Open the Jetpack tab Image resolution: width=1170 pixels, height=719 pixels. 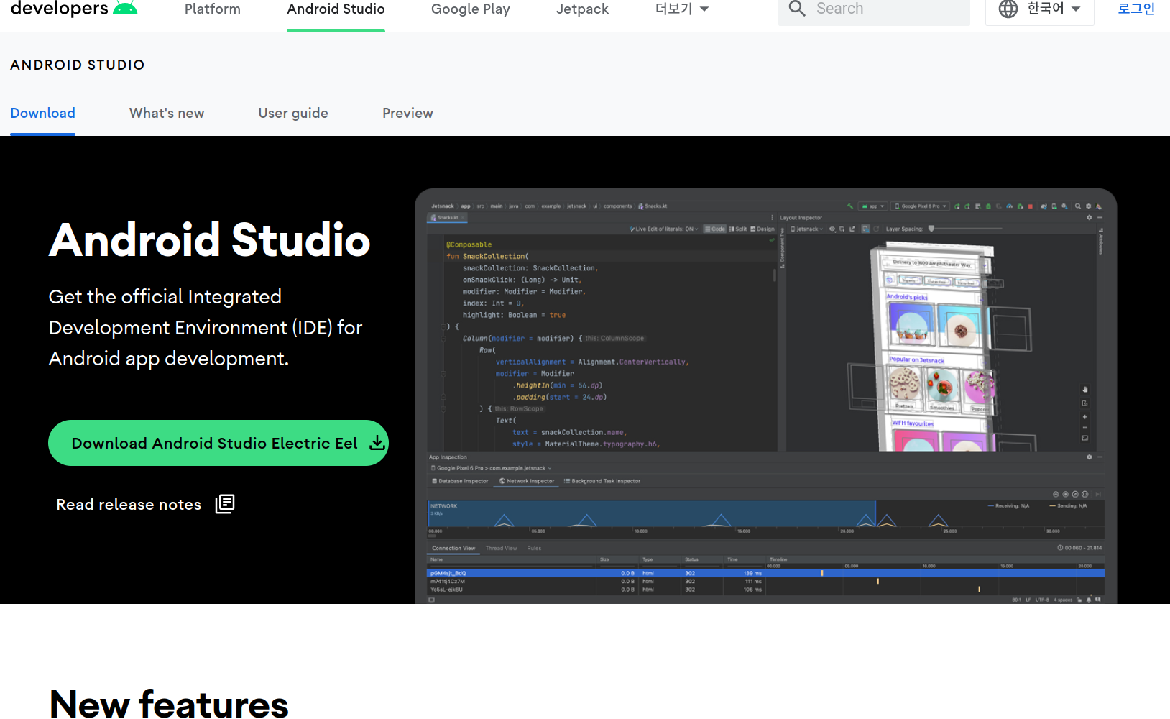pyautogui.click(x=582, y=9)
